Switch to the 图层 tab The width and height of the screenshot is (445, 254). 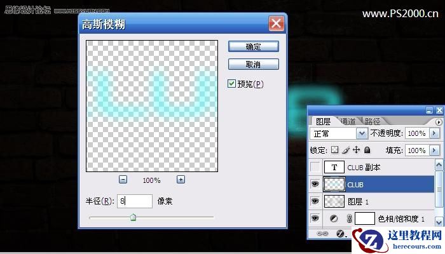pos(323,121)
